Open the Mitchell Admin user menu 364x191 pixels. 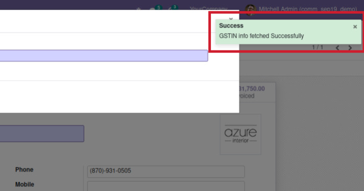coord(301,9)
